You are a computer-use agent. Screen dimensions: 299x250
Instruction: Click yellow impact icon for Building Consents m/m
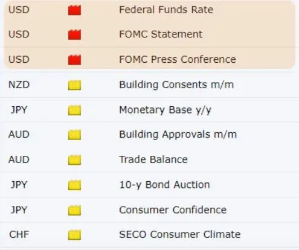point(74,85)
